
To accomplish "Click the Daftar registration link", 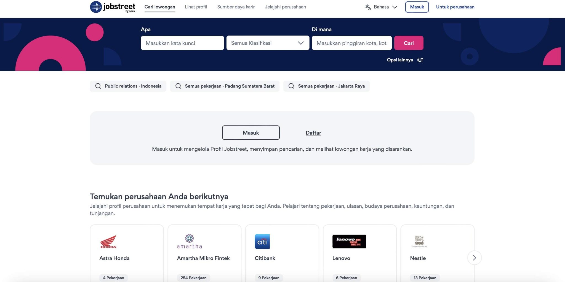I will (x=313, y=133).
